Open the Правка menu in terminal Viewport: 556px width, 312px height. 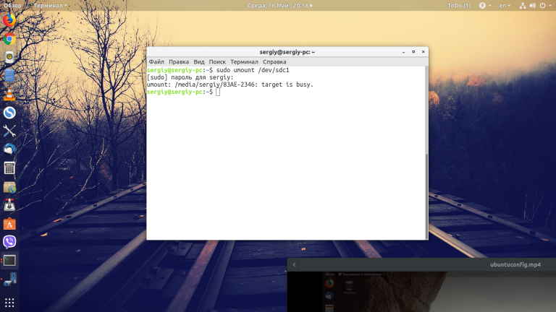[x=179, y=62]
